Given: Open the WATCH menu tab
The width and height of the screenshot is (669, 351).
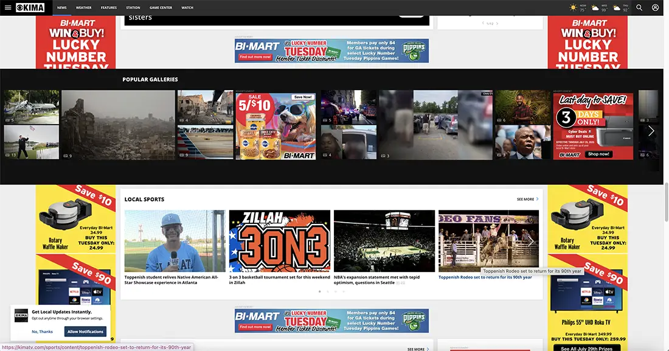Looking at the screenshot, I should [187, 8].
